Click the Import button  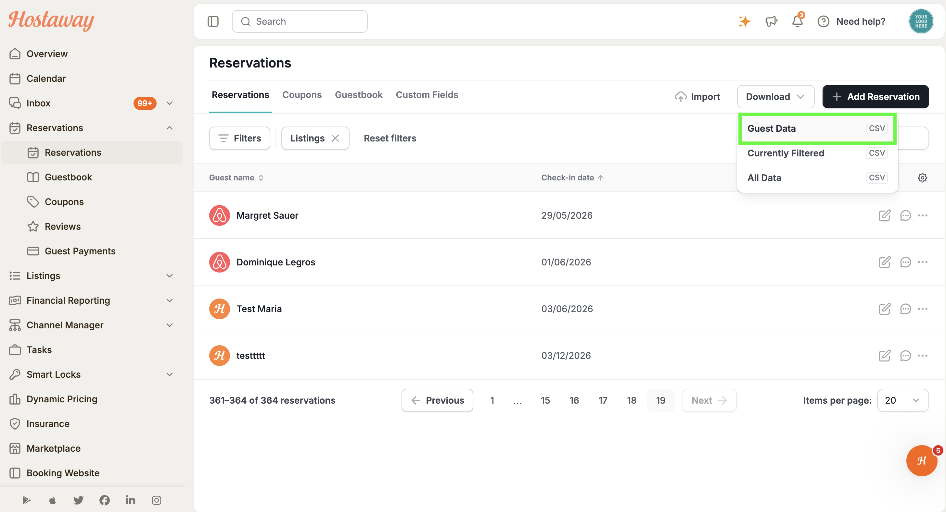coord(697,96)
